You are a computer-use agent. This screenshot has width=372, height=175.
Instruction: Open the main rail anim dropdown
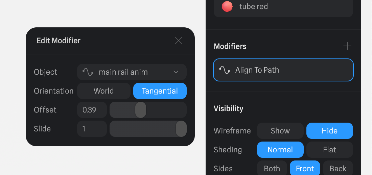tap(132, 72)
